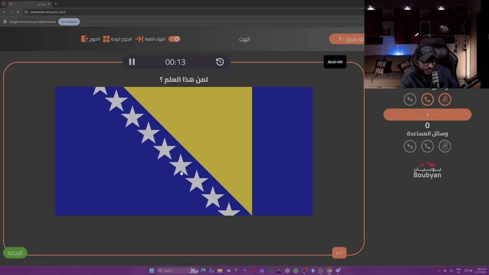Open File Explorer from the taskbar
The height and width of the screenshot is (275, 489).
tap(220, 271)
